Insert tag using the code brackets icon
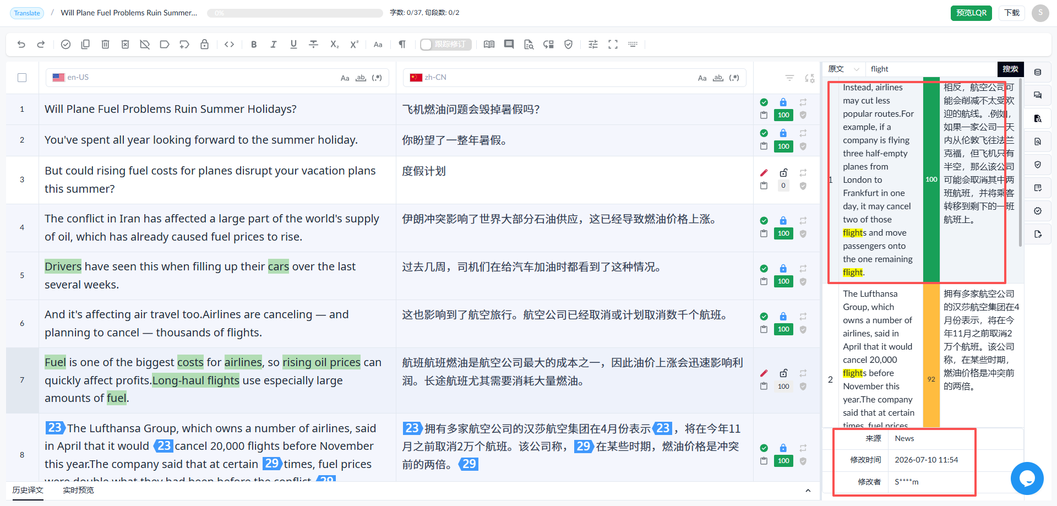Viewport: 1057px width, 506px height. pyautogui.click(x=230, y=45)
